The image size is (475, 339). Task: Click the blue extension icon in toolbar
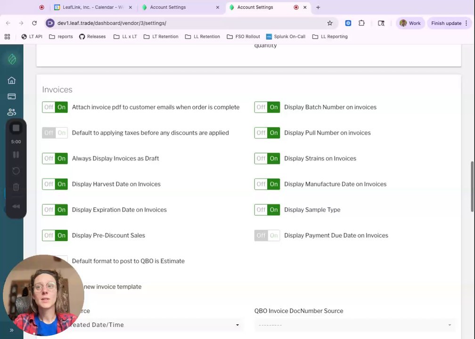pos(348,23)
